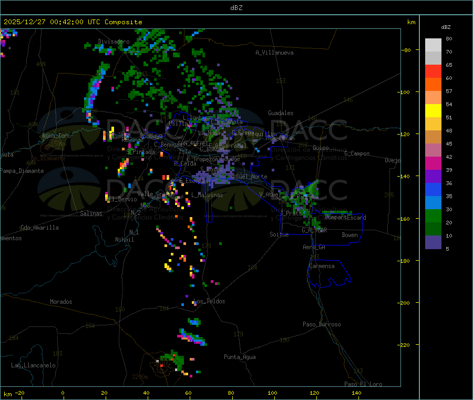Click the Divisadero map label

114,42
